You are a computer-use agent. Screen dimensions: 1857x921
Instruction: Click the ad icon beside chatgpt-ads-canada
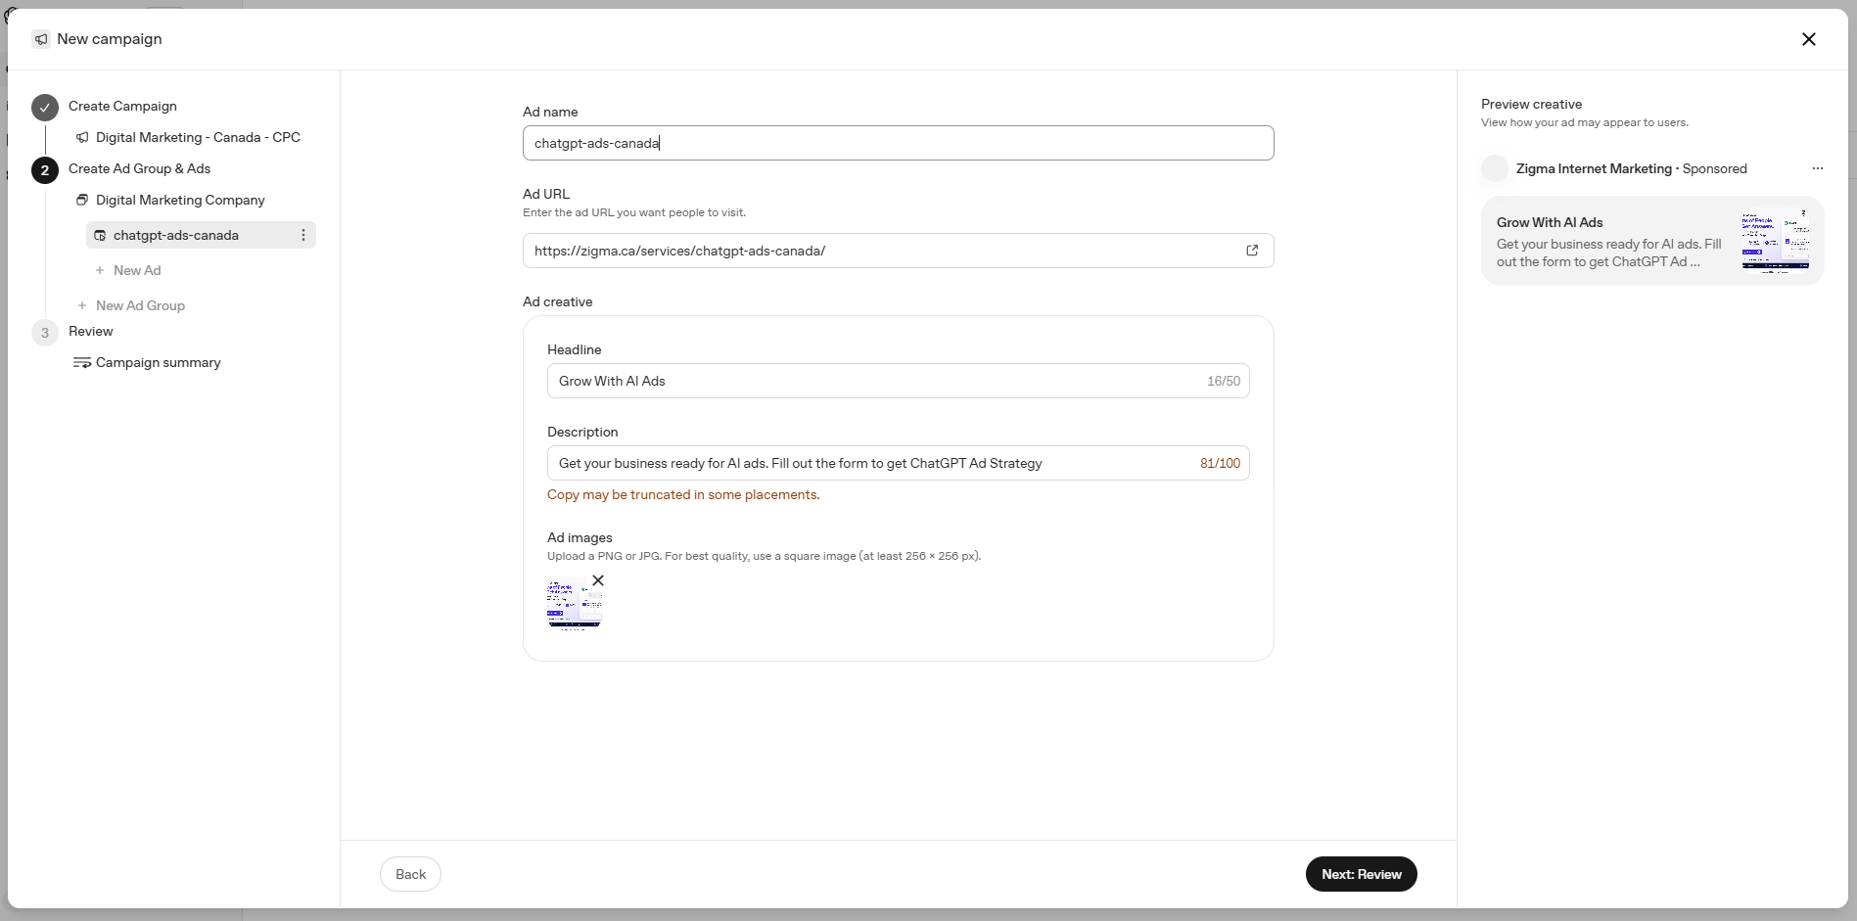coord(100,236)
